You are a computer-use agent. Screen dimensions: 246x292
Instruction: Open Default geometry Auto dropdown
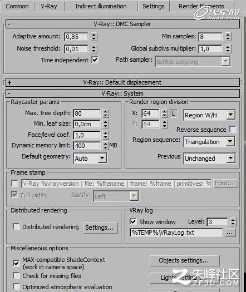[90, 159]
